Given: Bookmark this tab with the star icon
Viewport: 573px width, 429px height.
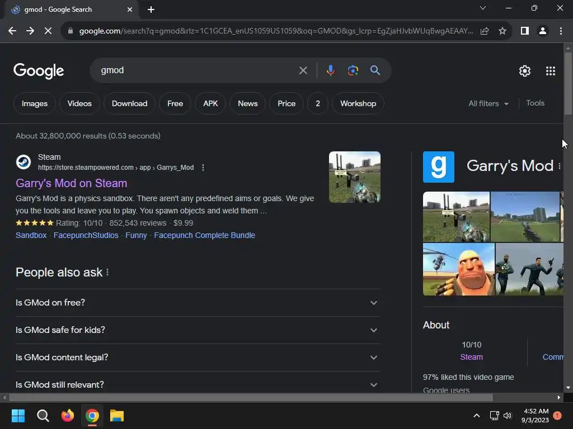Looking at the screenshot, I should coord(502,31).
